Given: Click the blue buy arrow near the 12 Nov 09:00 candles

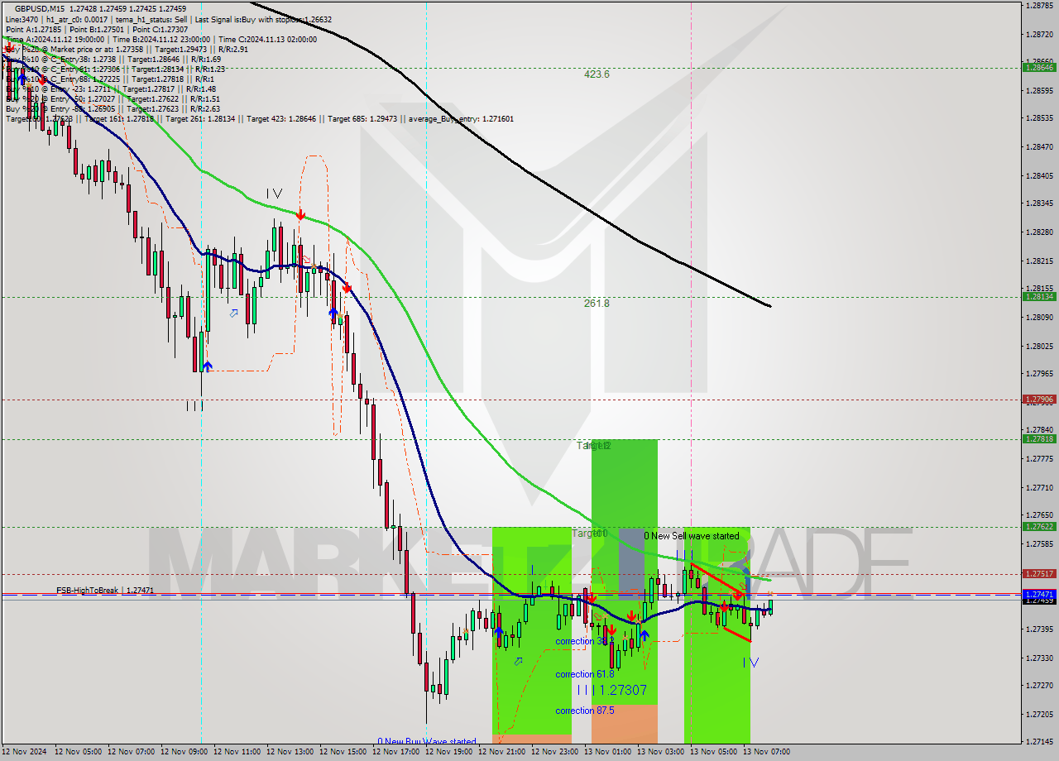Looking at the screenshot, I should (208, 366).
